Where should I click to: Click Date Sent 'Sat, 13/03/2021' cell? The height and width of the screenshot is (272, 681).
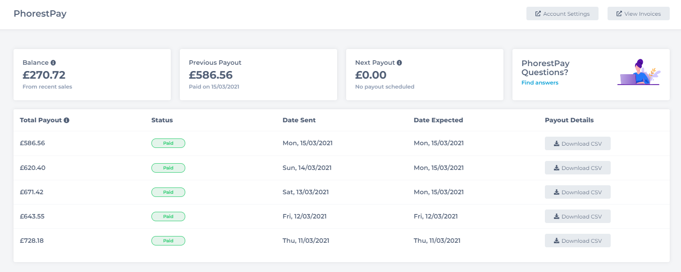pos(306,192)
